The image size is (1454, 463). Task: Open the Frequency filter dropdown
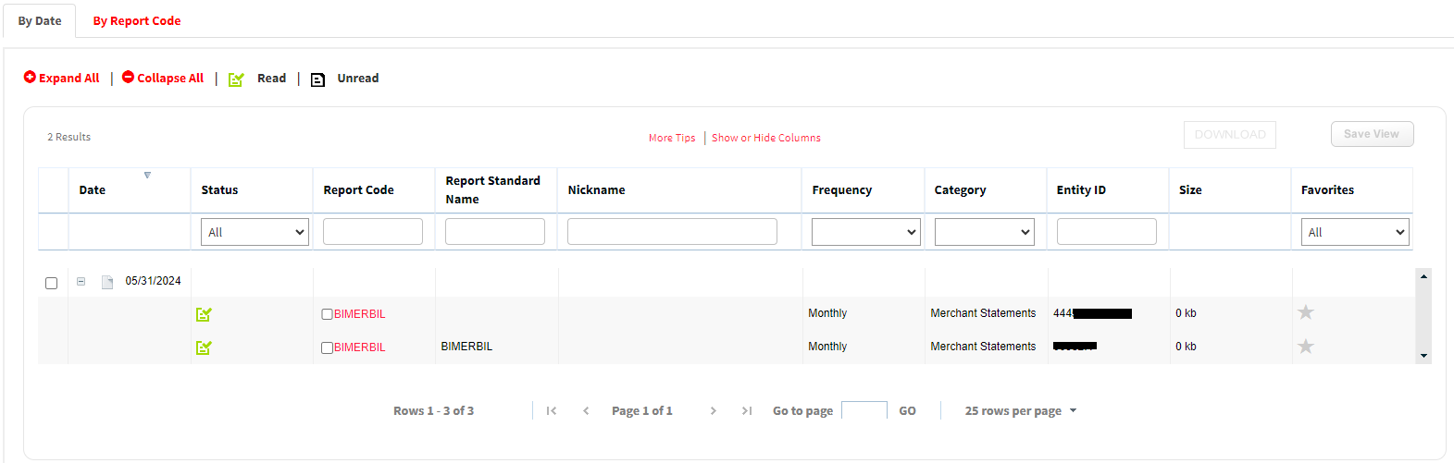[x=865, y=232]
